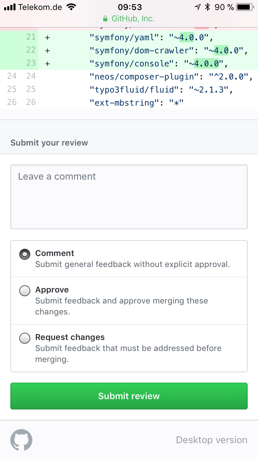Image resolution: width=258 pixels, height=459 pixels.
Task: Select the Comment radio option
Action: [x=25, y=254]
